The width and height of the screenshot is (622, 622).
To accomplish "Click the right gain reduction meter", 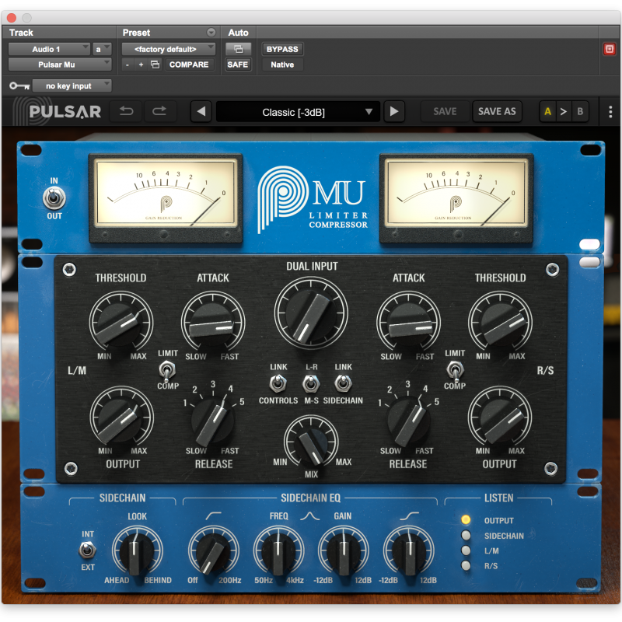I will pos(456,197).
